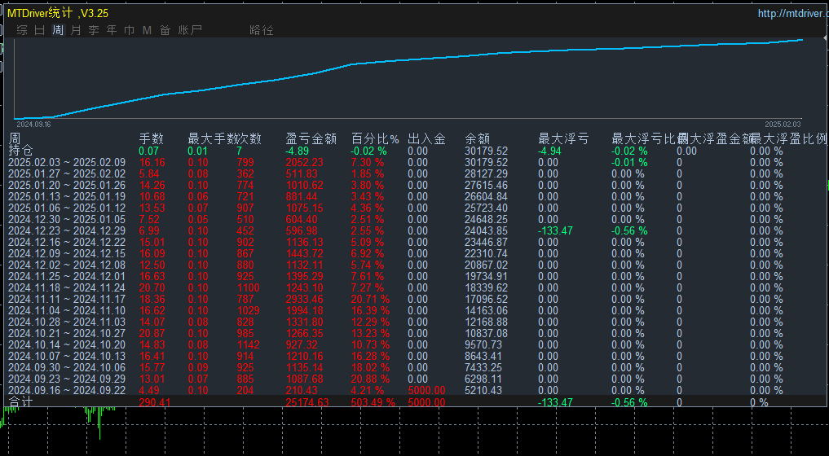
Task: Open the 账户 account tab
Action: (190, 30)
